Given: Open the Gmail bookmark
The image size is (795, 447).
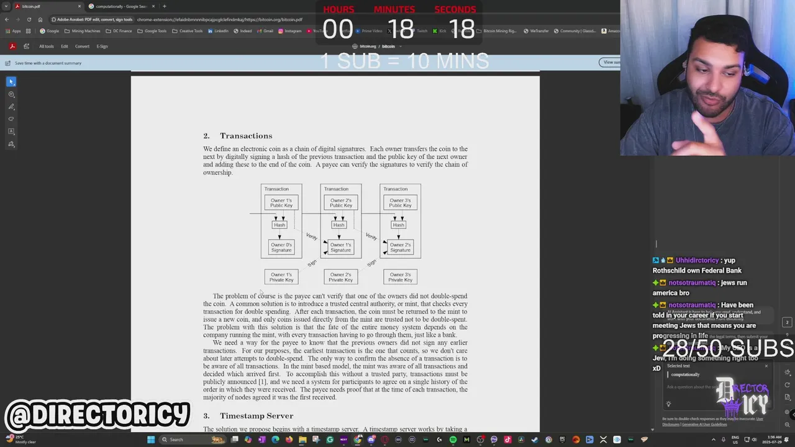Looking at the screenshot, I should pyautogui.click(x=265, y=31).
